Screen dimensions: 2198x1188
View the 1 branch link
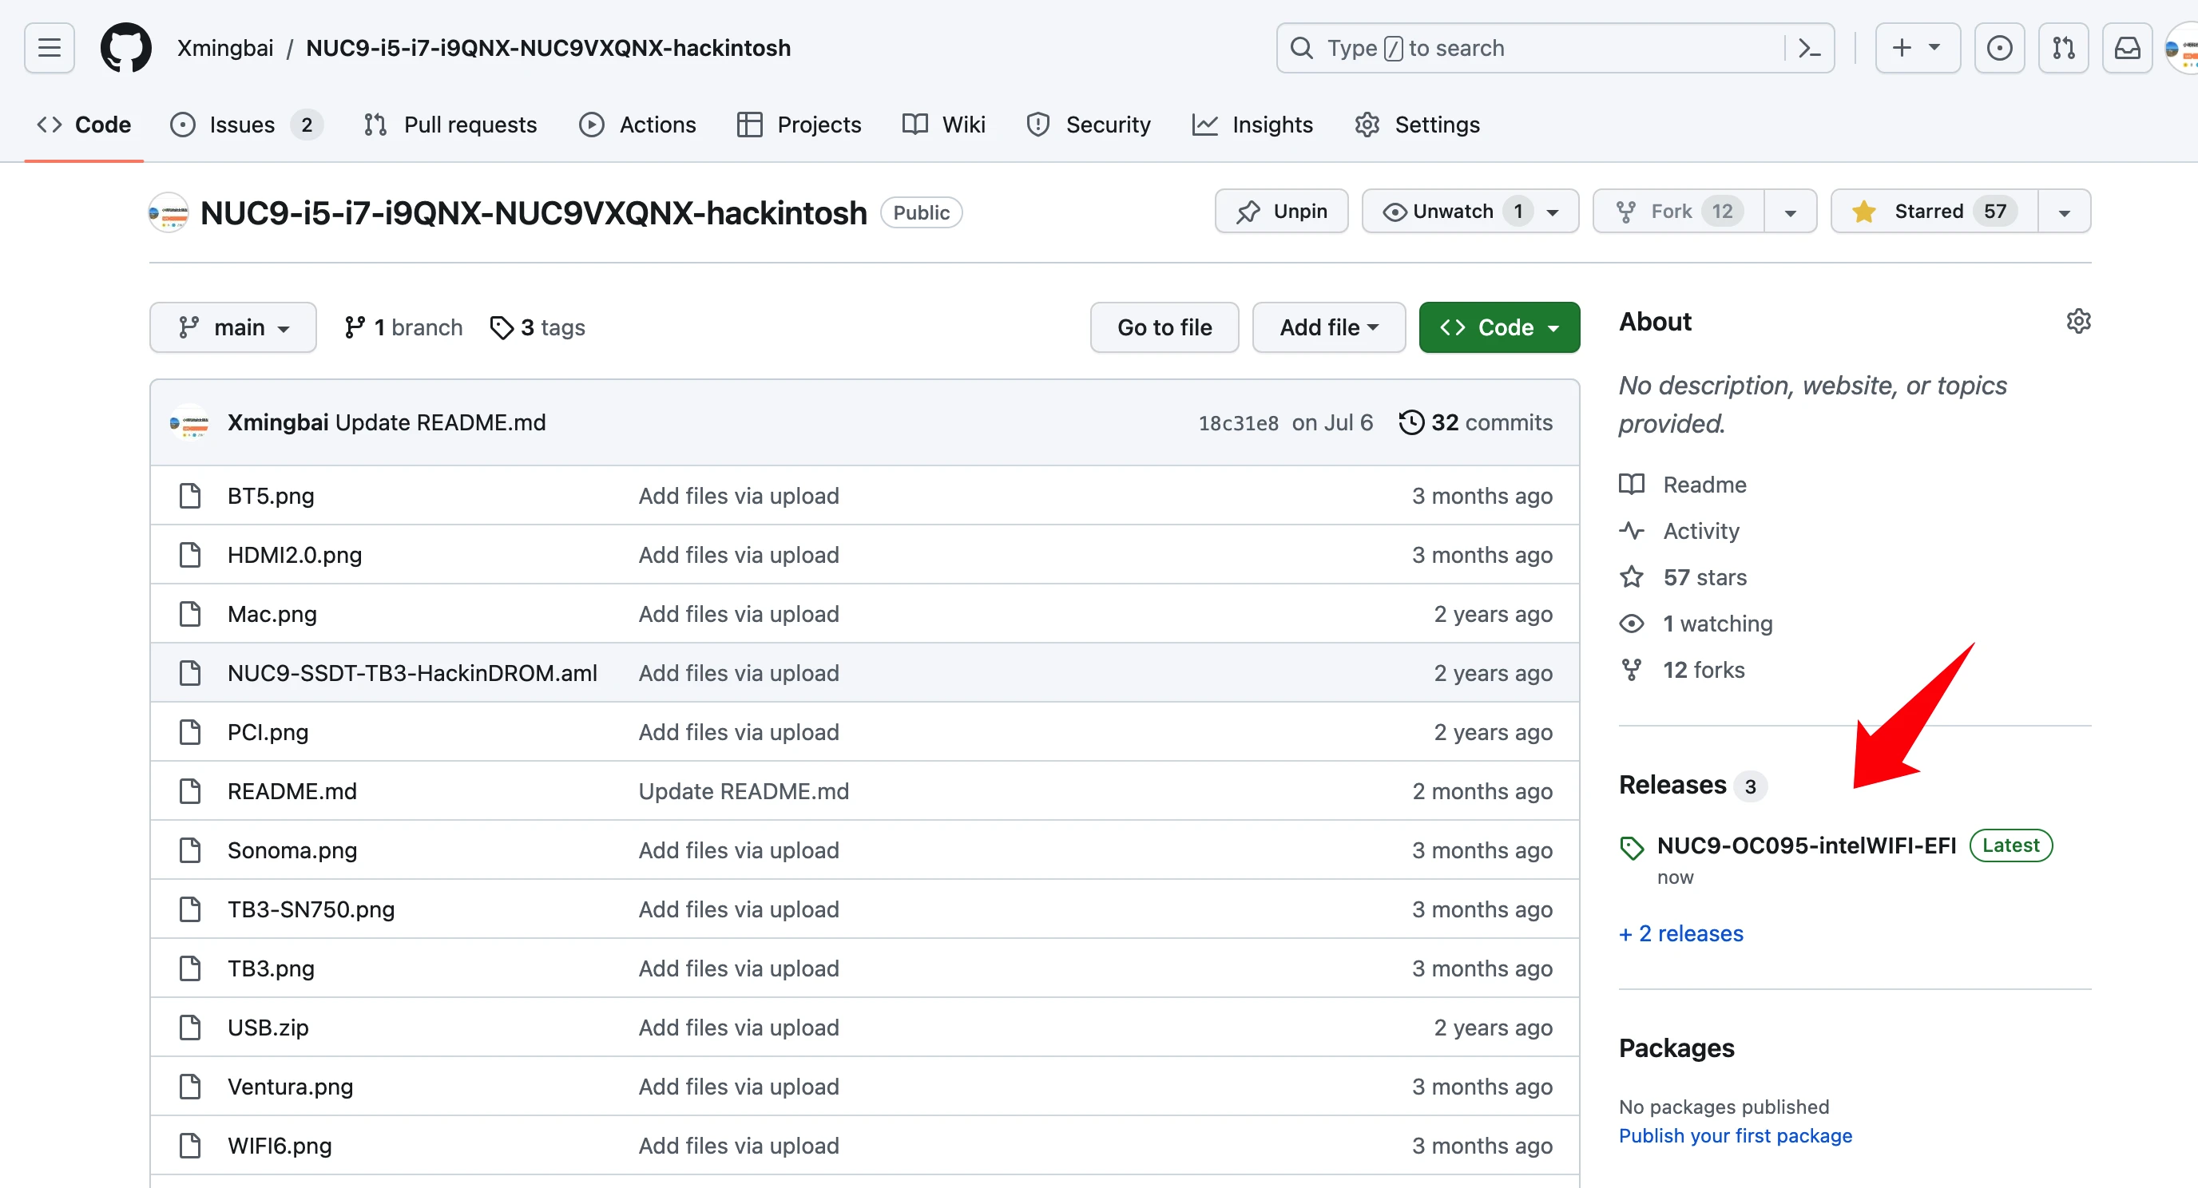pos(403,327)
